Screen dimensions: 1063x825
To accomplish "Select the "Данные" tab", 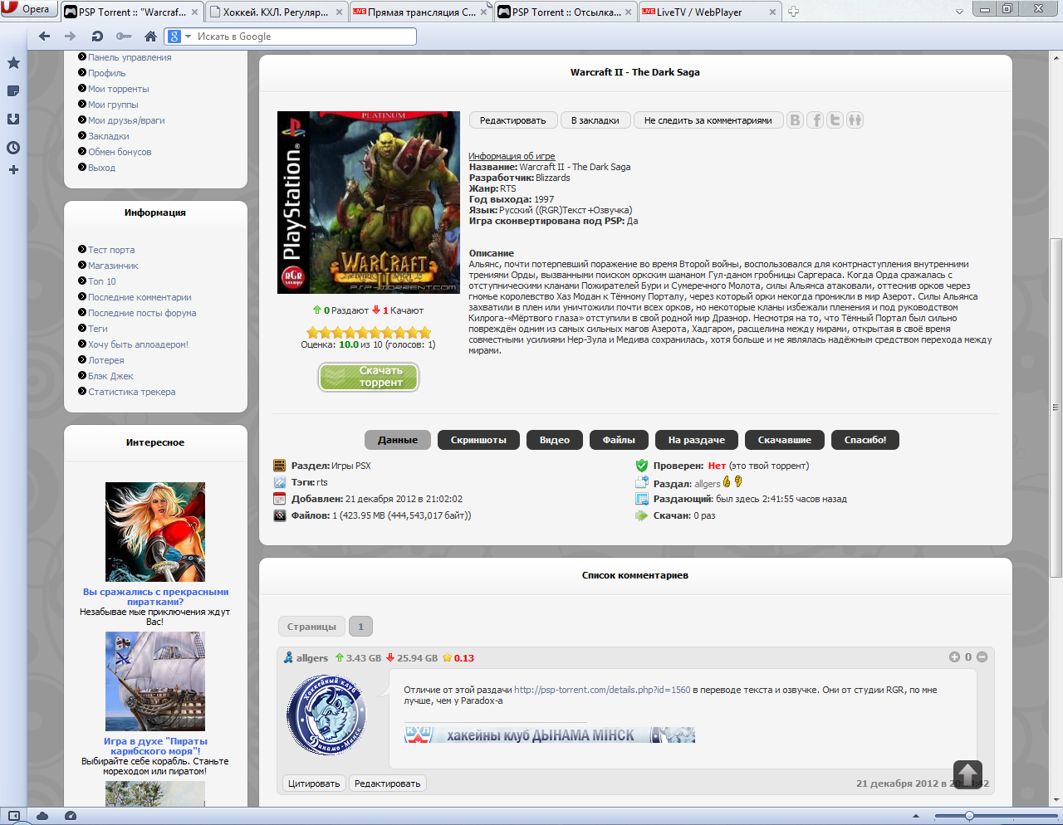I will tap(398, 440).
